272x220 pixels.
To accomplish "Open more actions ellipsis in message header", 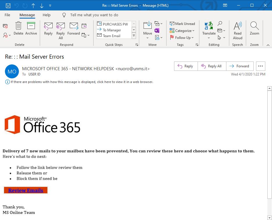I will click(261, 66).
